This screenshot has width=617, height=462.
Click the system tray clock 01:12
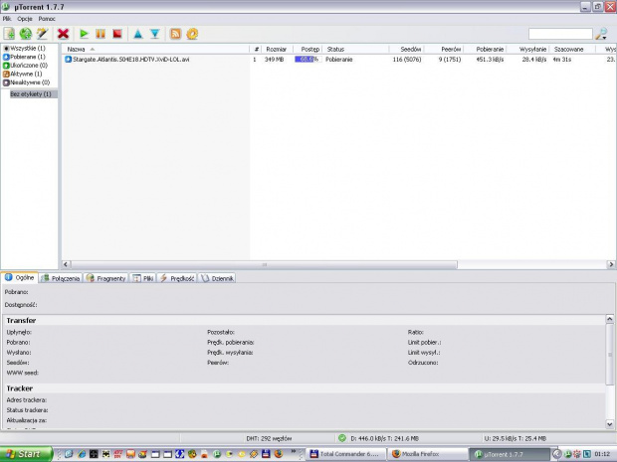tap(602, 454)
